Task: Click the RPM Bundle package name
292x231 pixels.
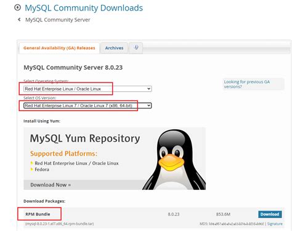Action: pos(38,214)
